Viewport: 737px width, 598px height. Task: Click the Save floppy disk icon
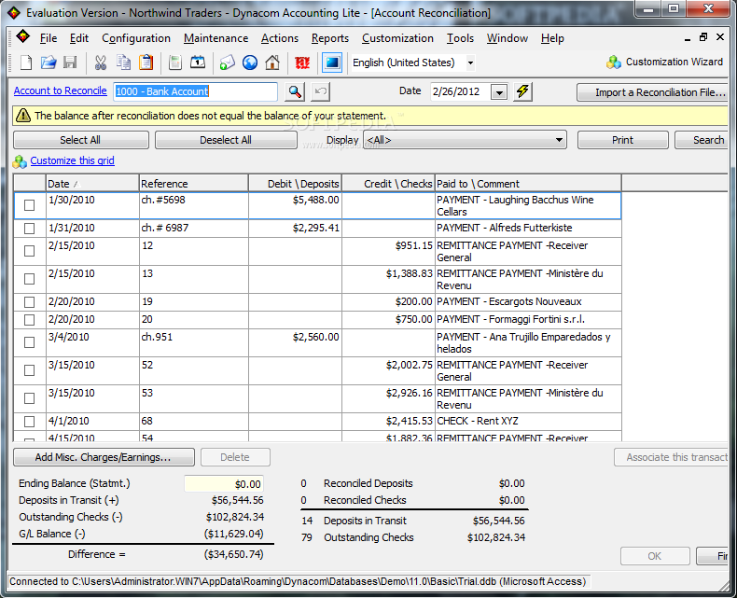[x=70, y=63]
